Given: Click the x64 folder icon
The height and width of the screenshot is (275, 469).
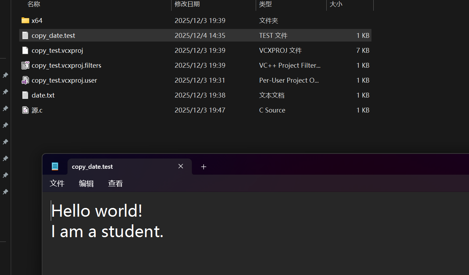Looking at the screenshot, I should (x=25, y=20).
